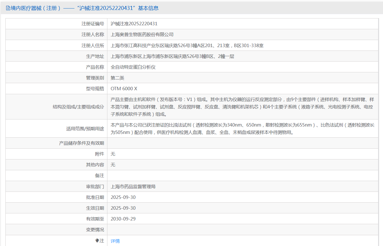This screenshot has height=246, width=383.
Task: Click the 2025-09-30 value in the 生效日期 row
Action: pyautogui.click(x=123, y=208)
